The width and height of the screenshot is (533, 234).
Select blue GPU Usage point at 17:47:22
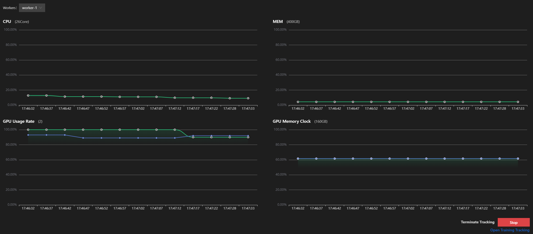(211, 136)
